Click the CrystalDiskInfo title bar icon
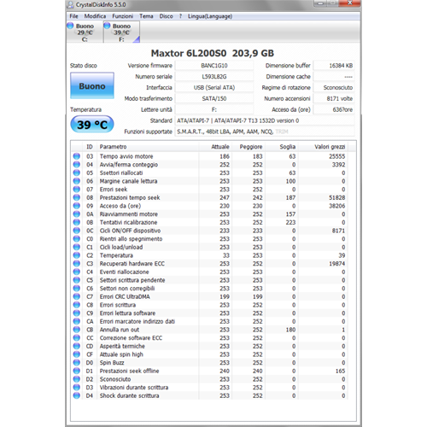Viewport: 427px width, 427px height. point(70,4)
